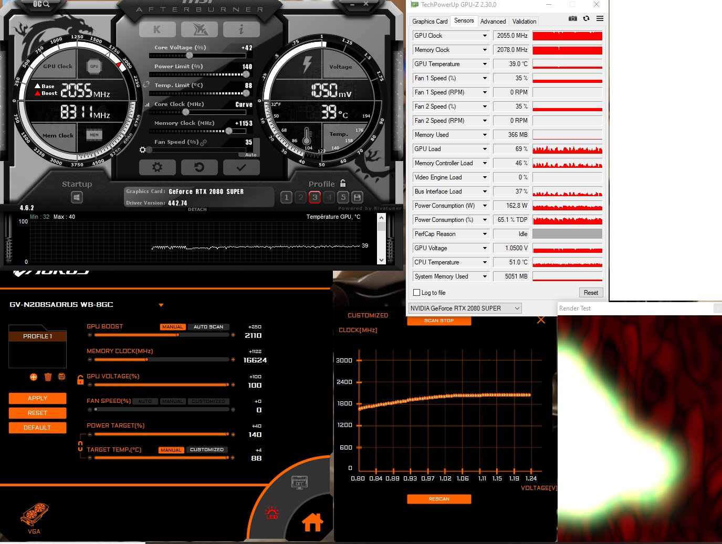Screen dimensions: 722x544
Task: Select PROFILE 1 in the Aorus profile list
Action: [38, 336]
